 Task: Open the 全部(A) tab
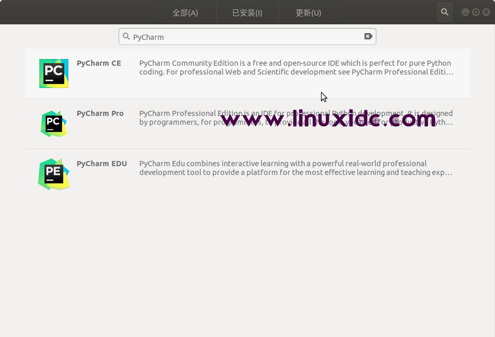click(x=186, y=12)
